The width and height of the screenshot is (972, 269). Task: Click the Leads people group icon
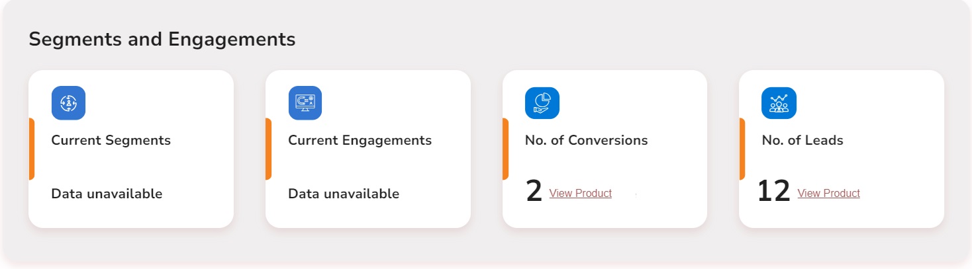779,103
